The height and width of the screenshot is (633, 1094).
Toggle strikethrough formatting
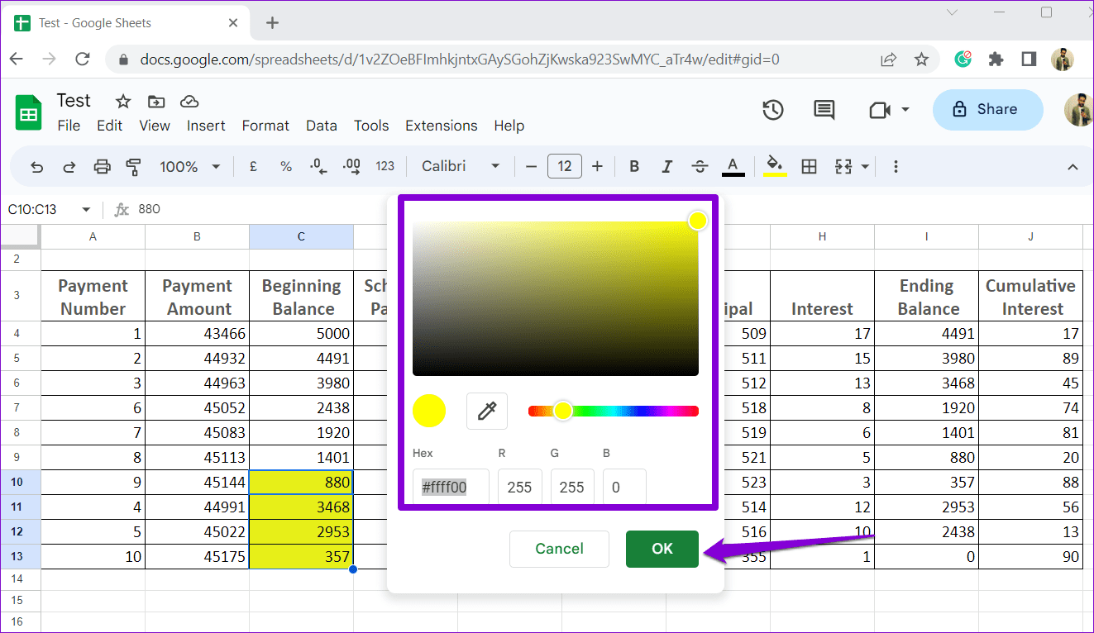click(700, 167)
